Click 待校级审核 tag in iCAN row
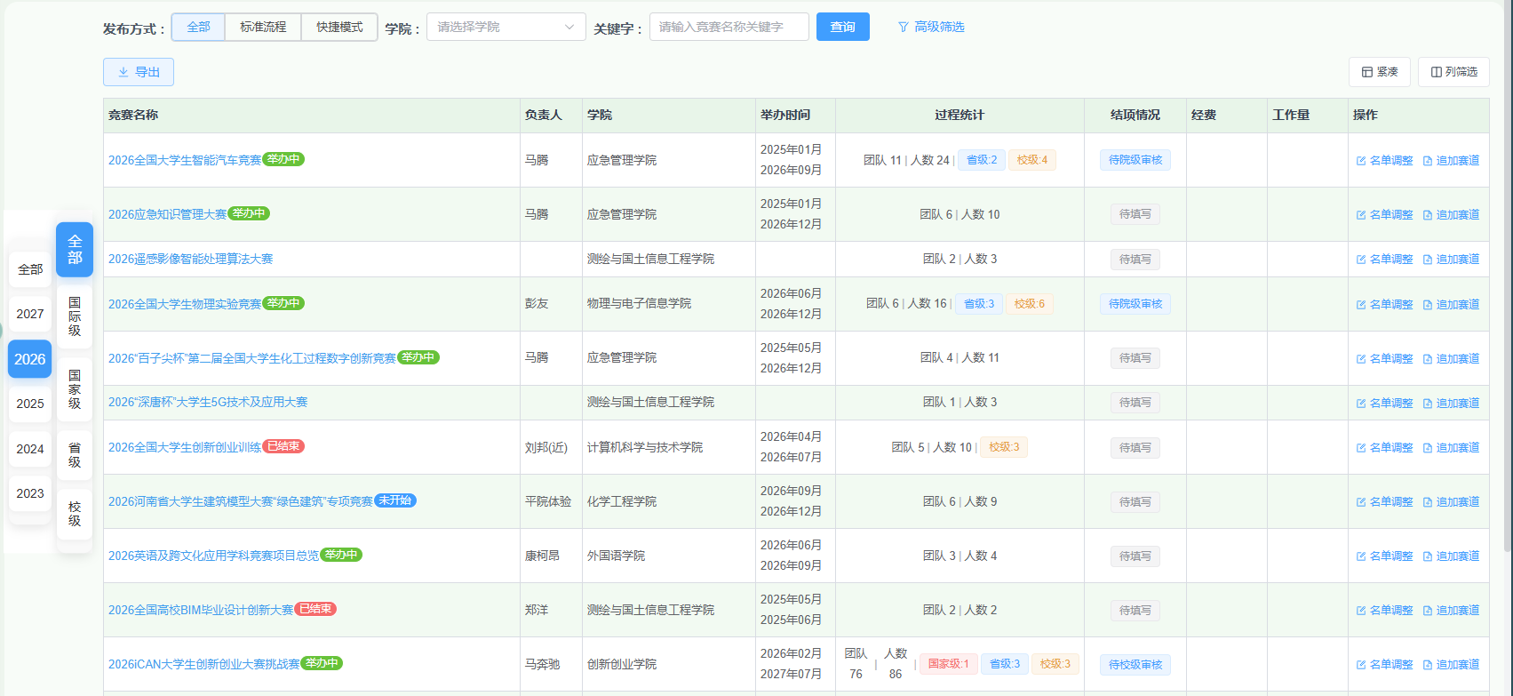The width and height of the screenshot is (1513, 696). point(1135,664)
